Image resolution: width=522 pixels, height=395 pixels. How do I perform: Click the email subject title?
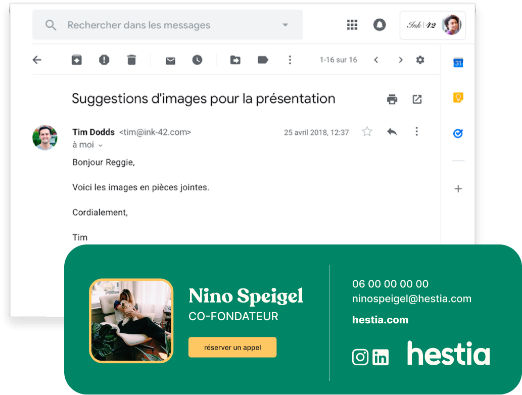pos(204,99)
